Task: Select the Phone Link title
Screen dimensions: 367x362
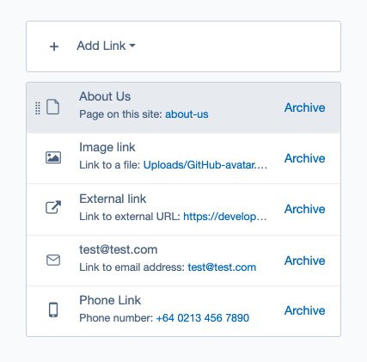Action: [x=110, y=300]
